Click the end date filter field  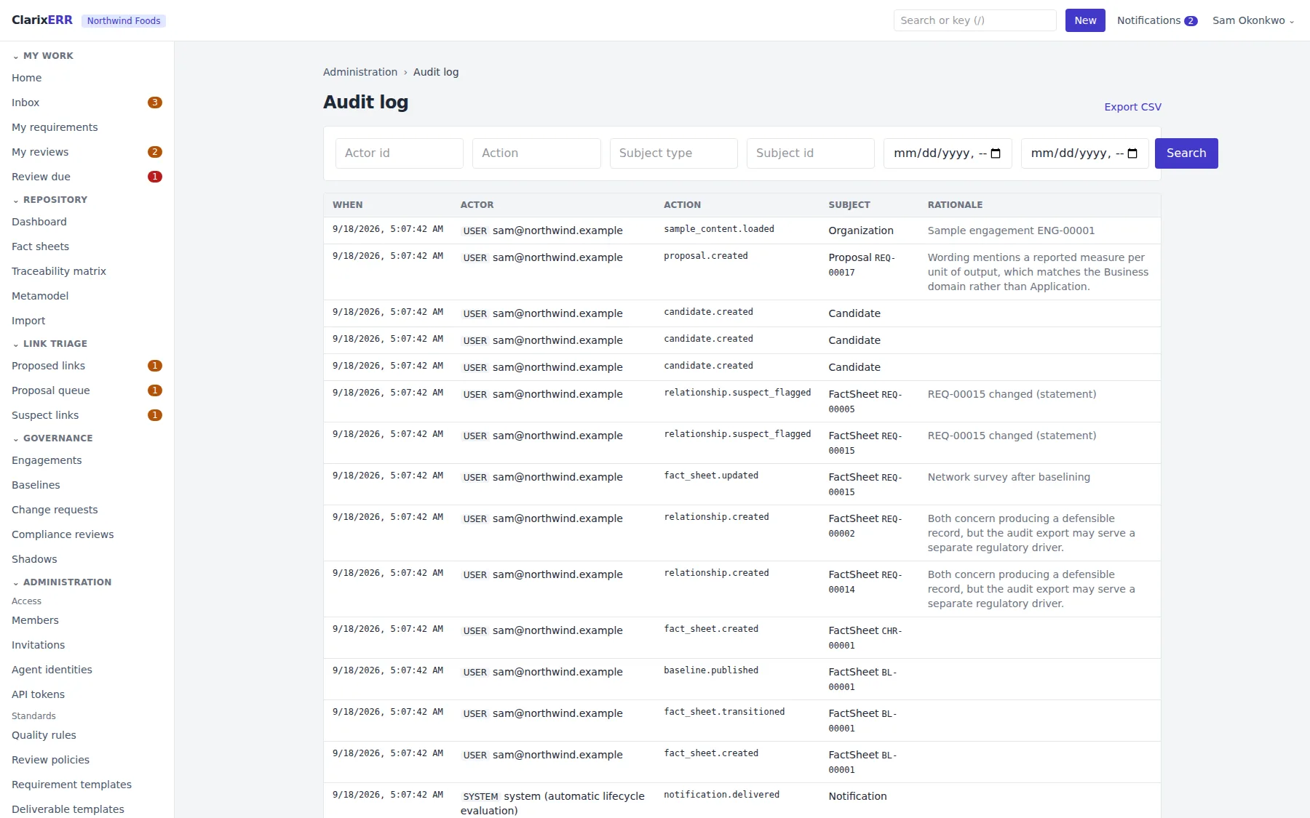(1085, 153)
